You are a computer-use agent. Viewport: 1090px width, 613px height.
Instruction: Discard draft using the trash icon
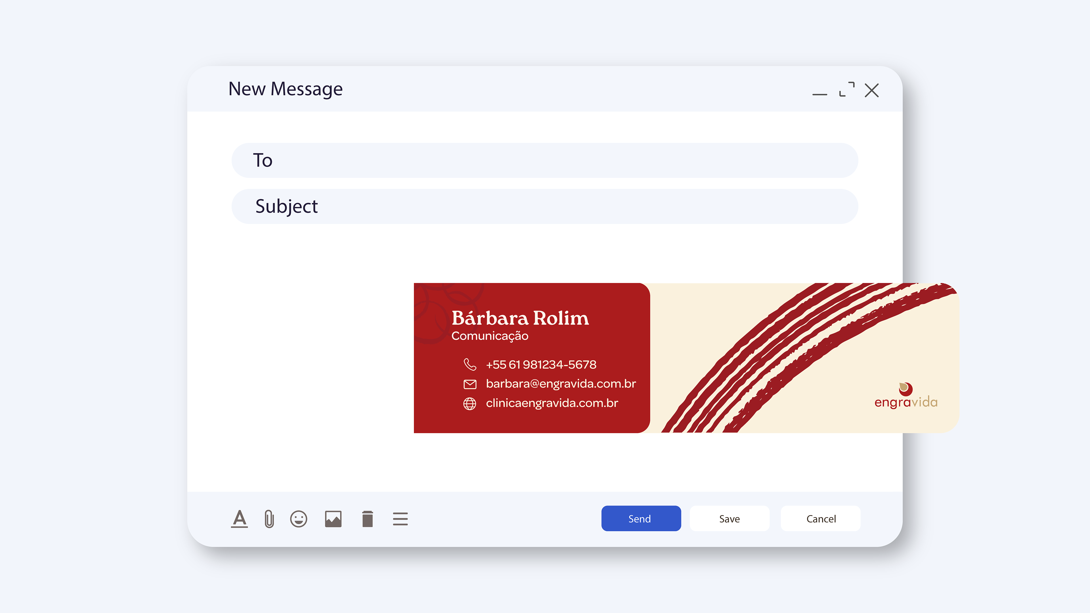pos(368,519)
